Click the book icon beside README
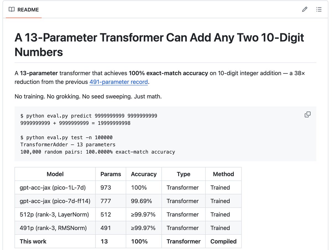332x250 pixels. (12, 10)
